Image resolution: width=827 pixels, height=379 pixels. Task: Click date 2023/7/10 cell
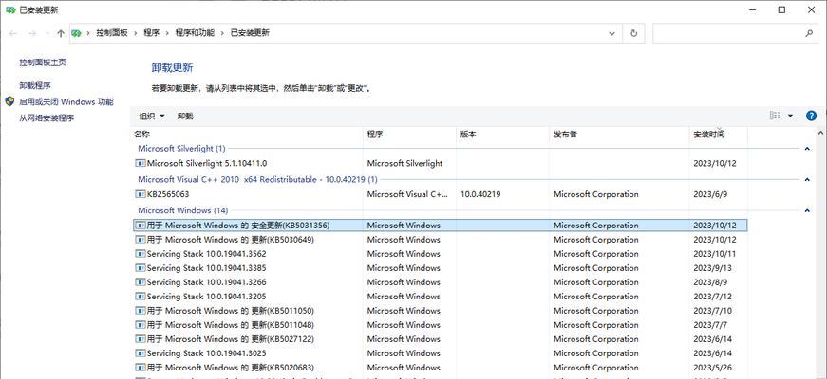click(712, 311)
